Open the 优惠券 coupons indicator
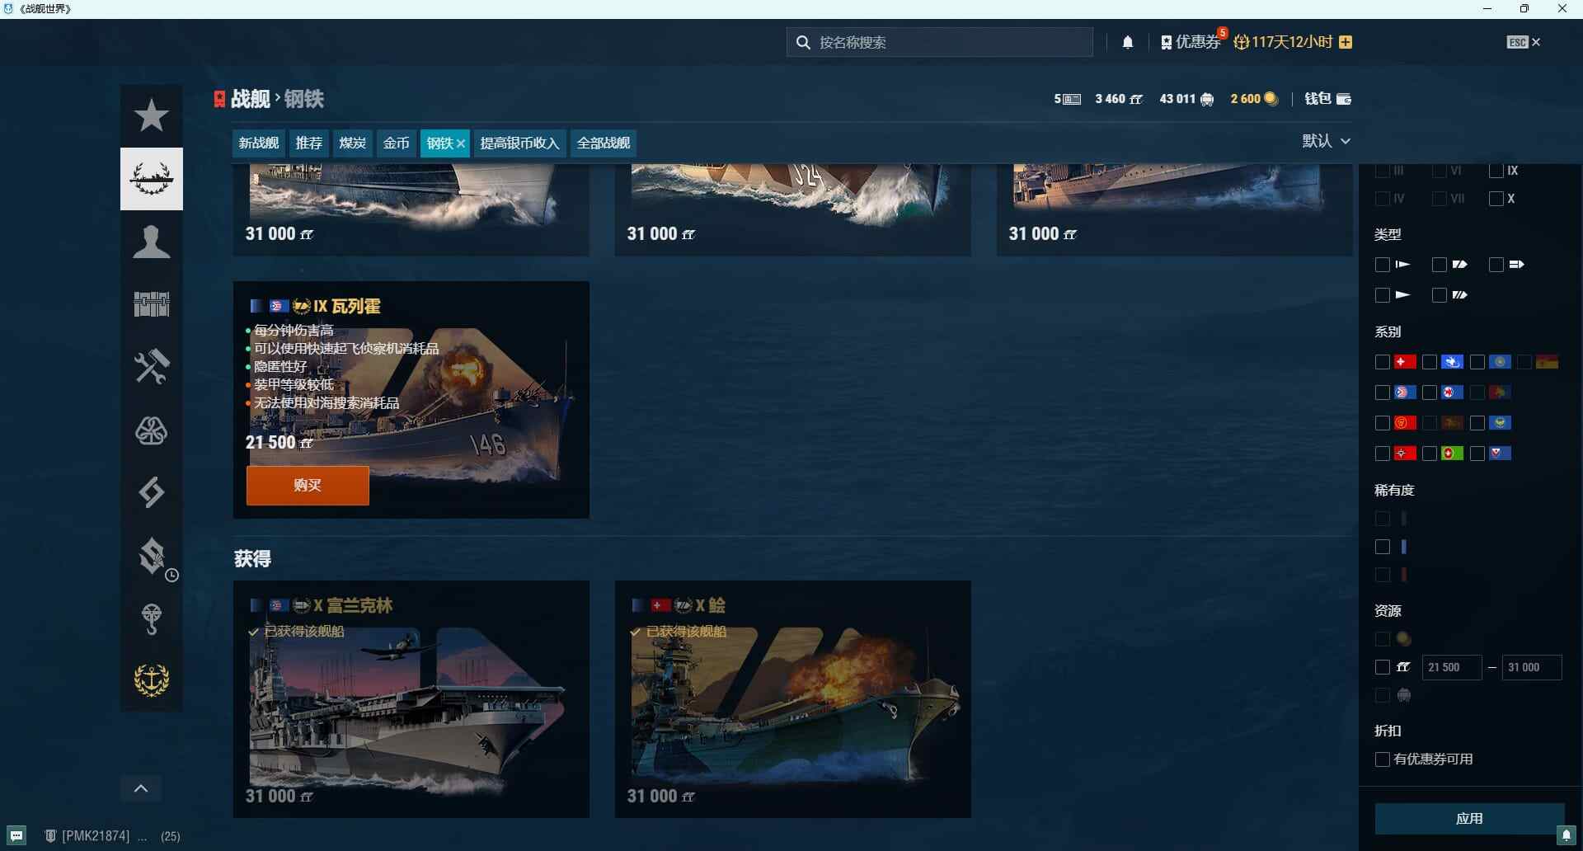Image resolution: width=1583 pixels, height=851 pixels. click(1191, 42)
